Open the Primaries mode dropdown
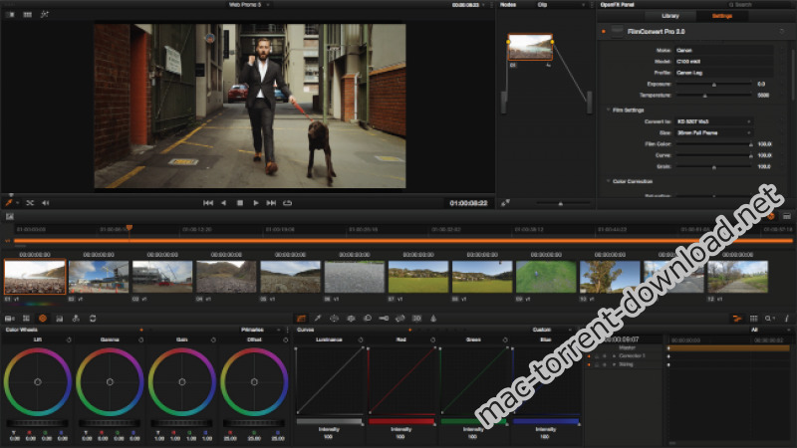Viewport: 797px width, 448px height. pos(262,330)
